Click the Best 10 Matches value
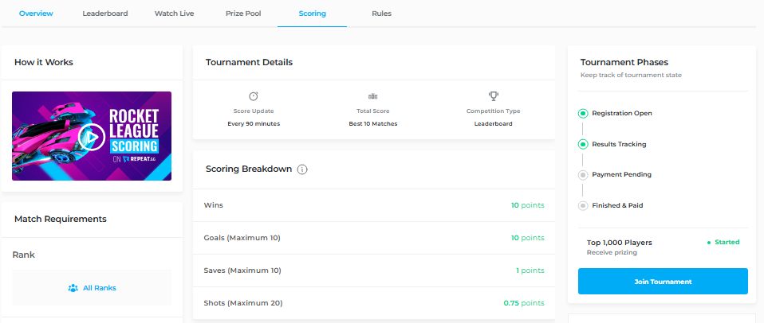The height and width of the screenshot is (323, 764). [x=373, y=124]
